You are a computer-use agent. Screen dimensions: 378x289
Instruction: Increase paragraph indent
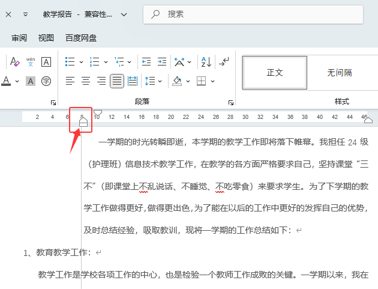[x=162, y=61]
